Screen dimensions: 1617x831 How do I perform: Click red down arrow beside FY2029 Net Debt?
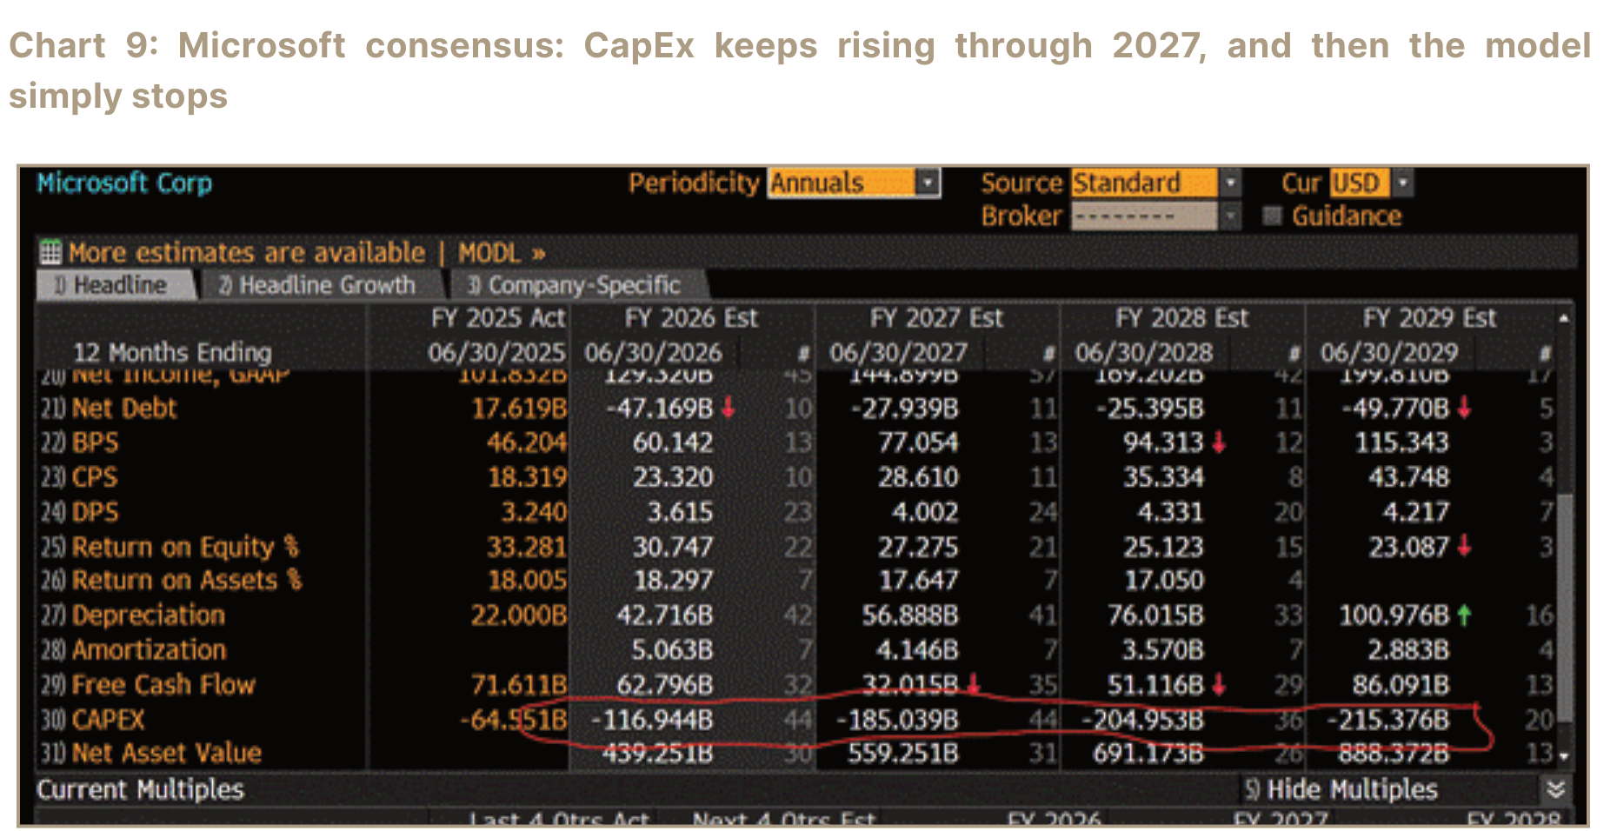[x=1465, y=407]
